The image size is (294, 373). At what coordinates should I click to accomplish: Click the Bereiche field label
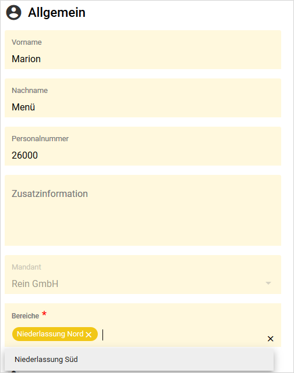[x=25, y=316]
